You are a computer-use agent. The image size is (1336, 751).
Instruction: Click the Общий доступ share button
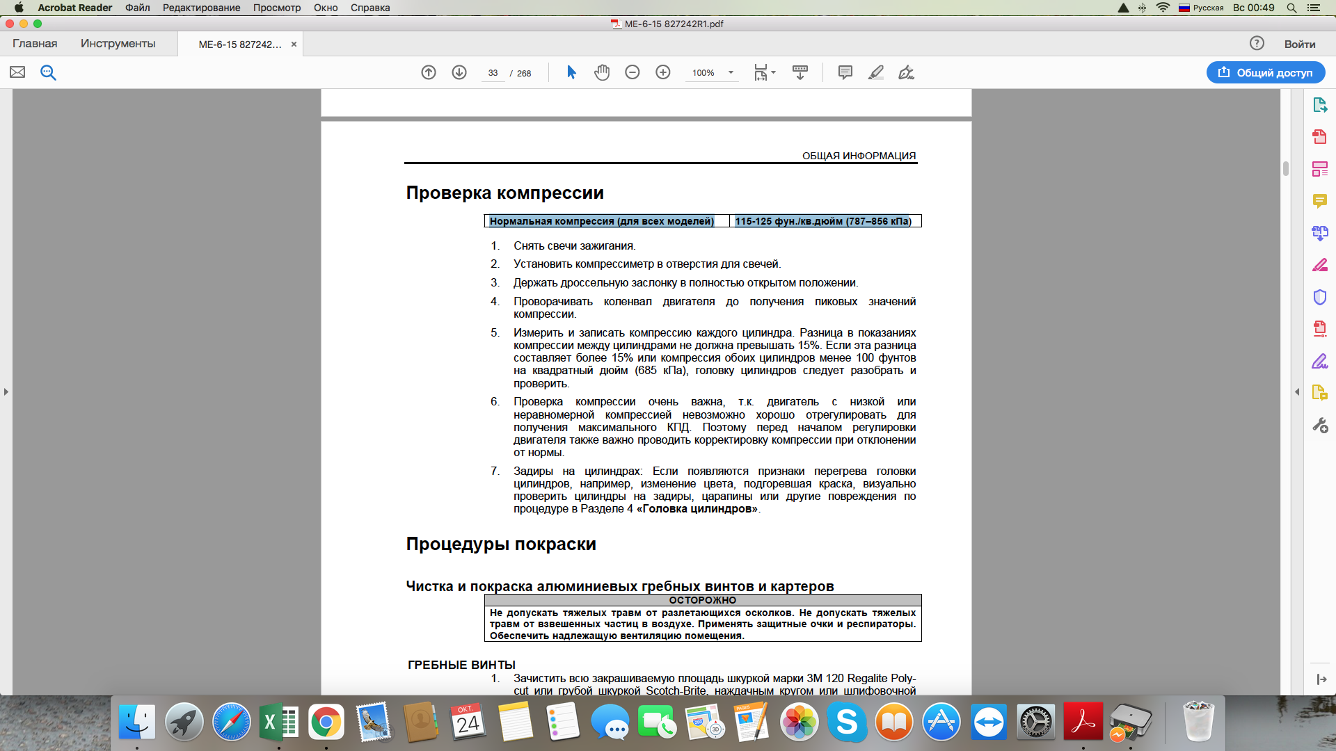pyautogui.click(x=1265, y=72)
